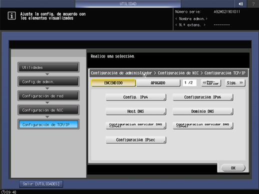Viewport: 259px width, 194px height.
Task: Open Configuración servidor DNS (IPv6)
Action: coord(203,125)
